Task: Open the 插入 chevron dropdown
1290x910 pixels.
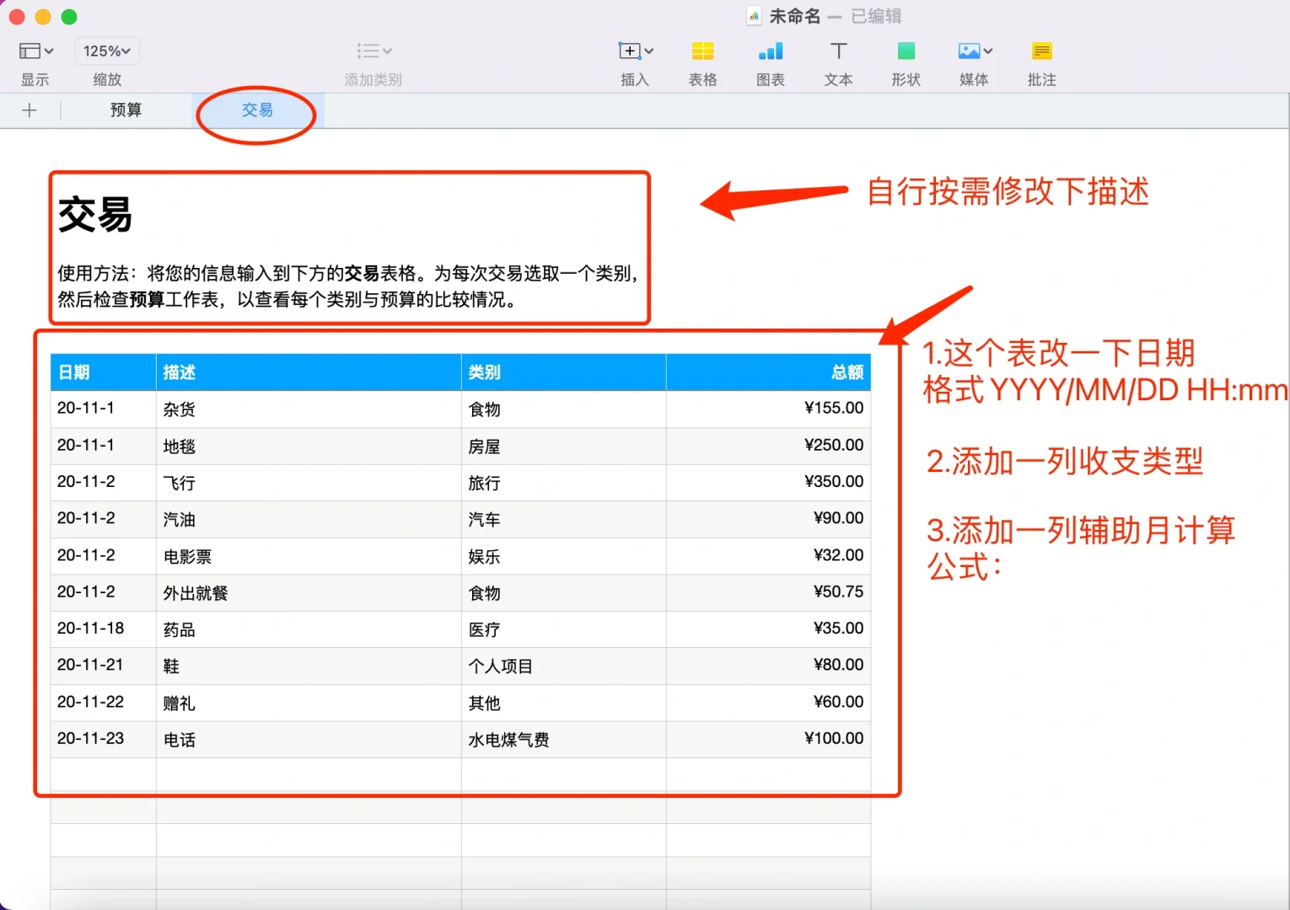Action: click(x=648, y=51)
